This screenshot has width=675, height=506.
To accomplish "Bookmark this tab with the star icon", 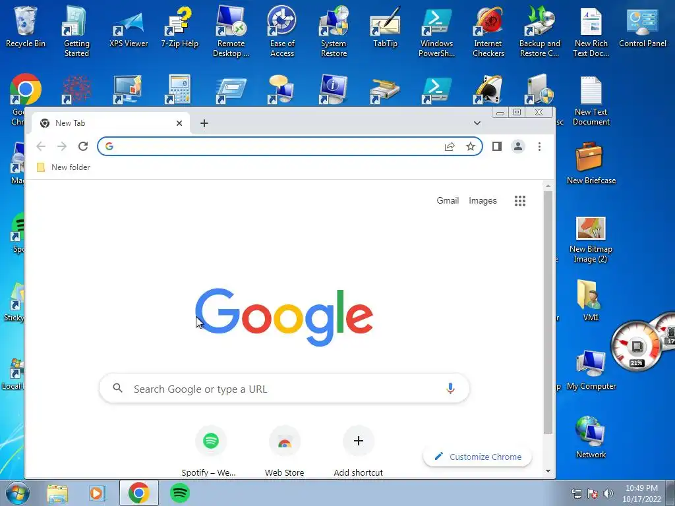I will tap(471, 146).
